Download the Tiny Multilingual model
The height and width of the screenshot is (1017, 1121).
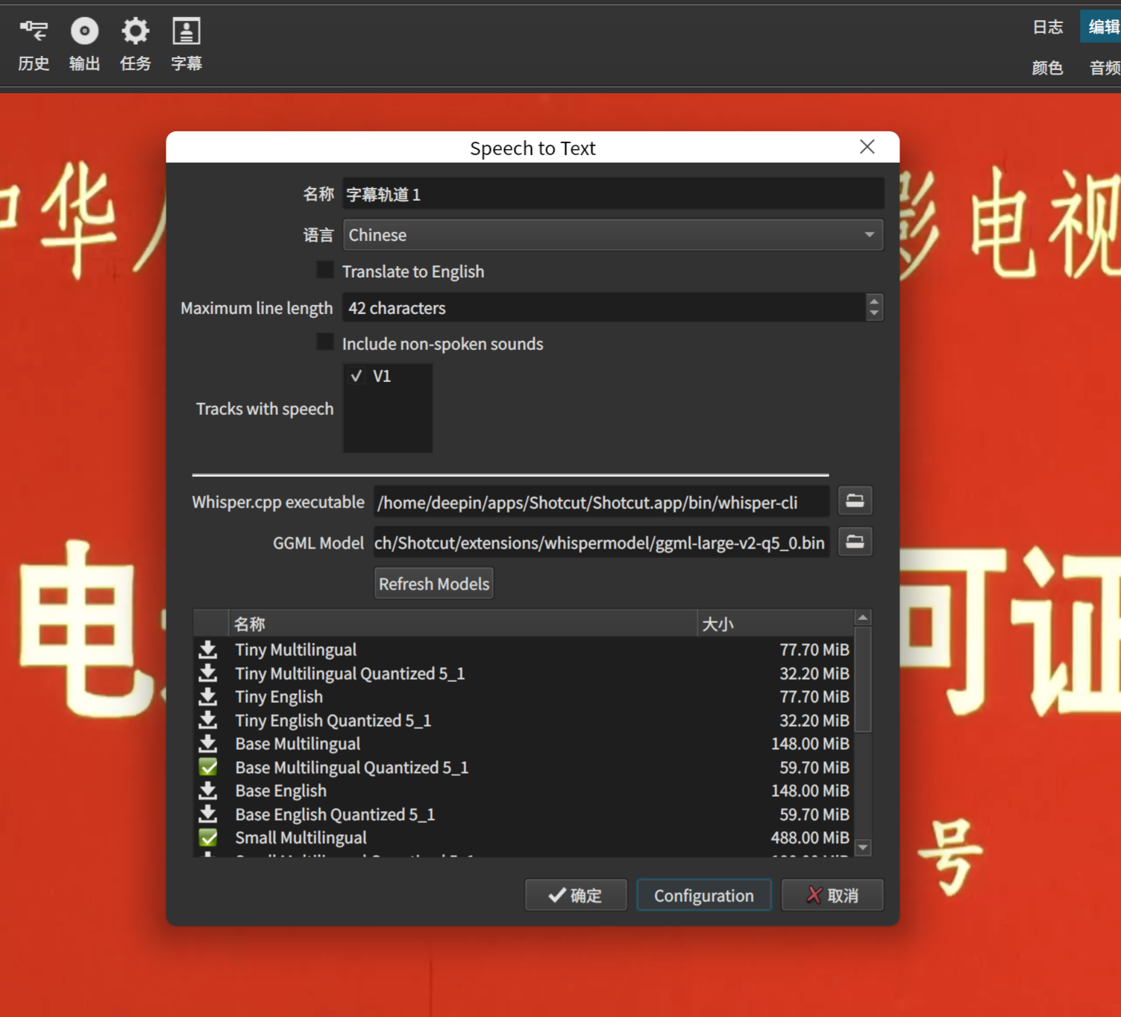208,649
